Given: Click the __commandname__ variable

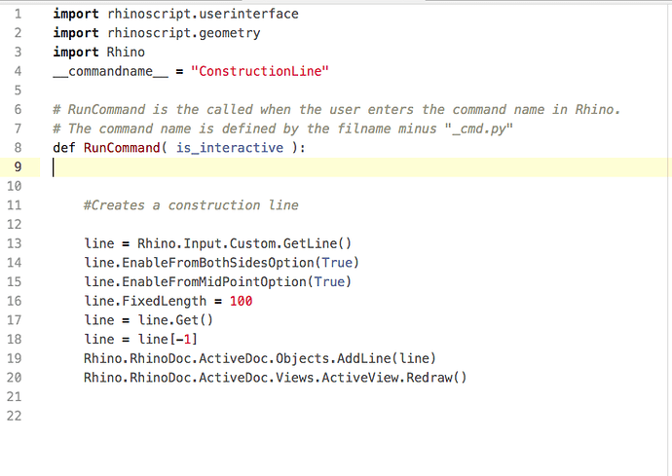Looking at the screenshot, I should (x=111, y=72).
